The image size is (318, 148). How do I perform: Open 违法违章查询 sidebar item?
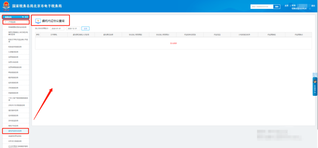pyautogui.click(x=13, y=111)
